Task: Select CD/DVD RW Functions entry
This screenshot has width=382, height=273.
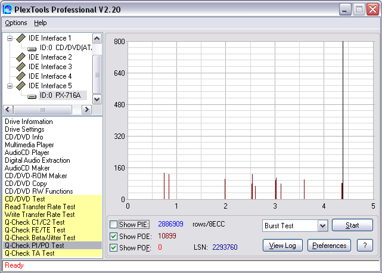Action: coord(52,191)
